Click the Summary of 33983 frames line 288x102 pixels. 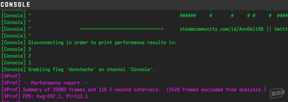tap(134, 90)
